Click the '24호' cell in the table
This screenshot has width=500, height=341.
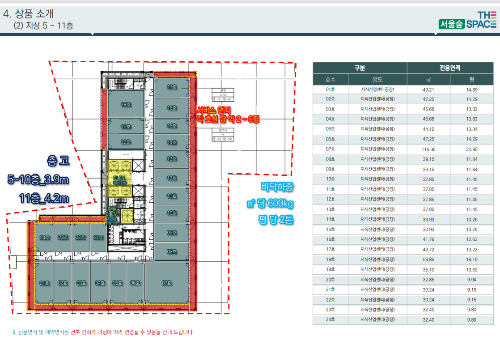[331, 320]
